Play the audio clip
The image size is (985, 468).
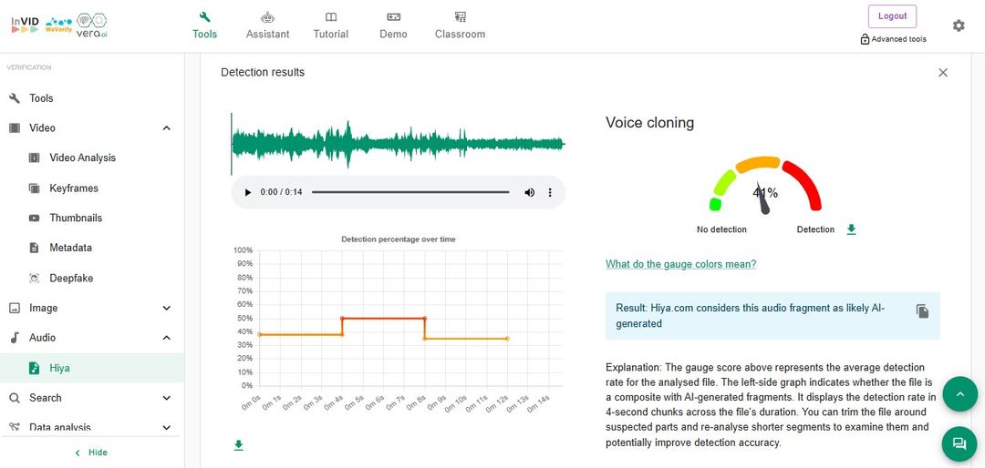click(x=247, y=192)
